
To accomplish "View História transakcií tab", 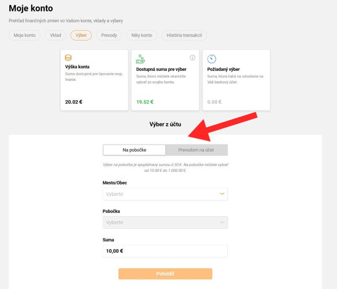I will pyautogui.click(x=184, y=35).
